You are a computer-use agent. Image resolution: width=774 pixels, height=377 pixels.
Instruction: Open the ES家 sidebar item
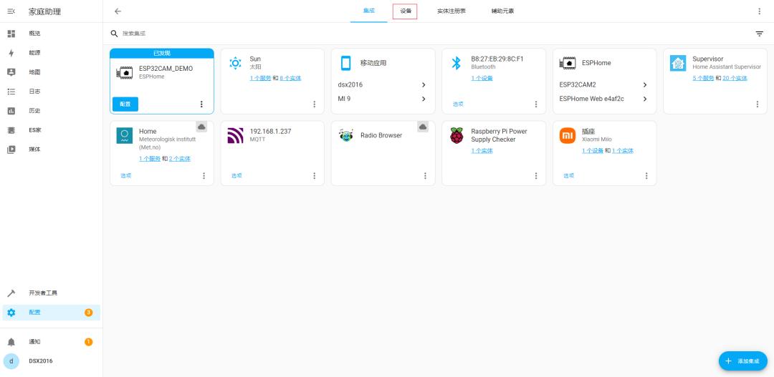tap(52, 130)
